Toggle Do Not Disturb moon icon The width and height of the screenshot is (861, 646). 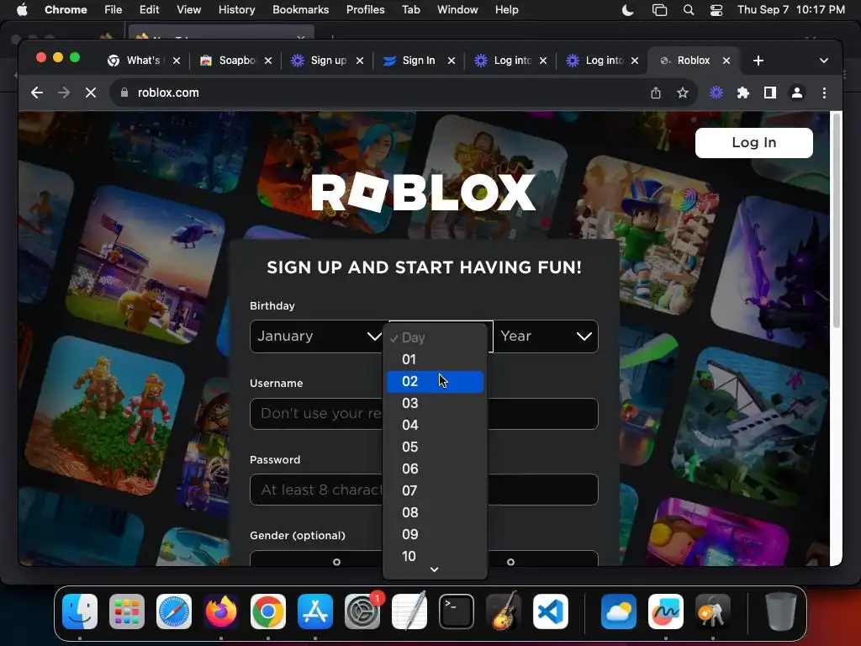coord(627,9)
